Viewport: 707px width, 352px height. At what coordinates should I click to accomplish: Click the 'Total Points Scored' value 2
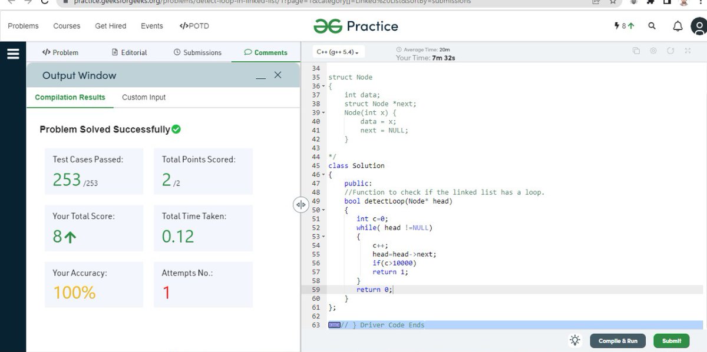pos(167,180)
